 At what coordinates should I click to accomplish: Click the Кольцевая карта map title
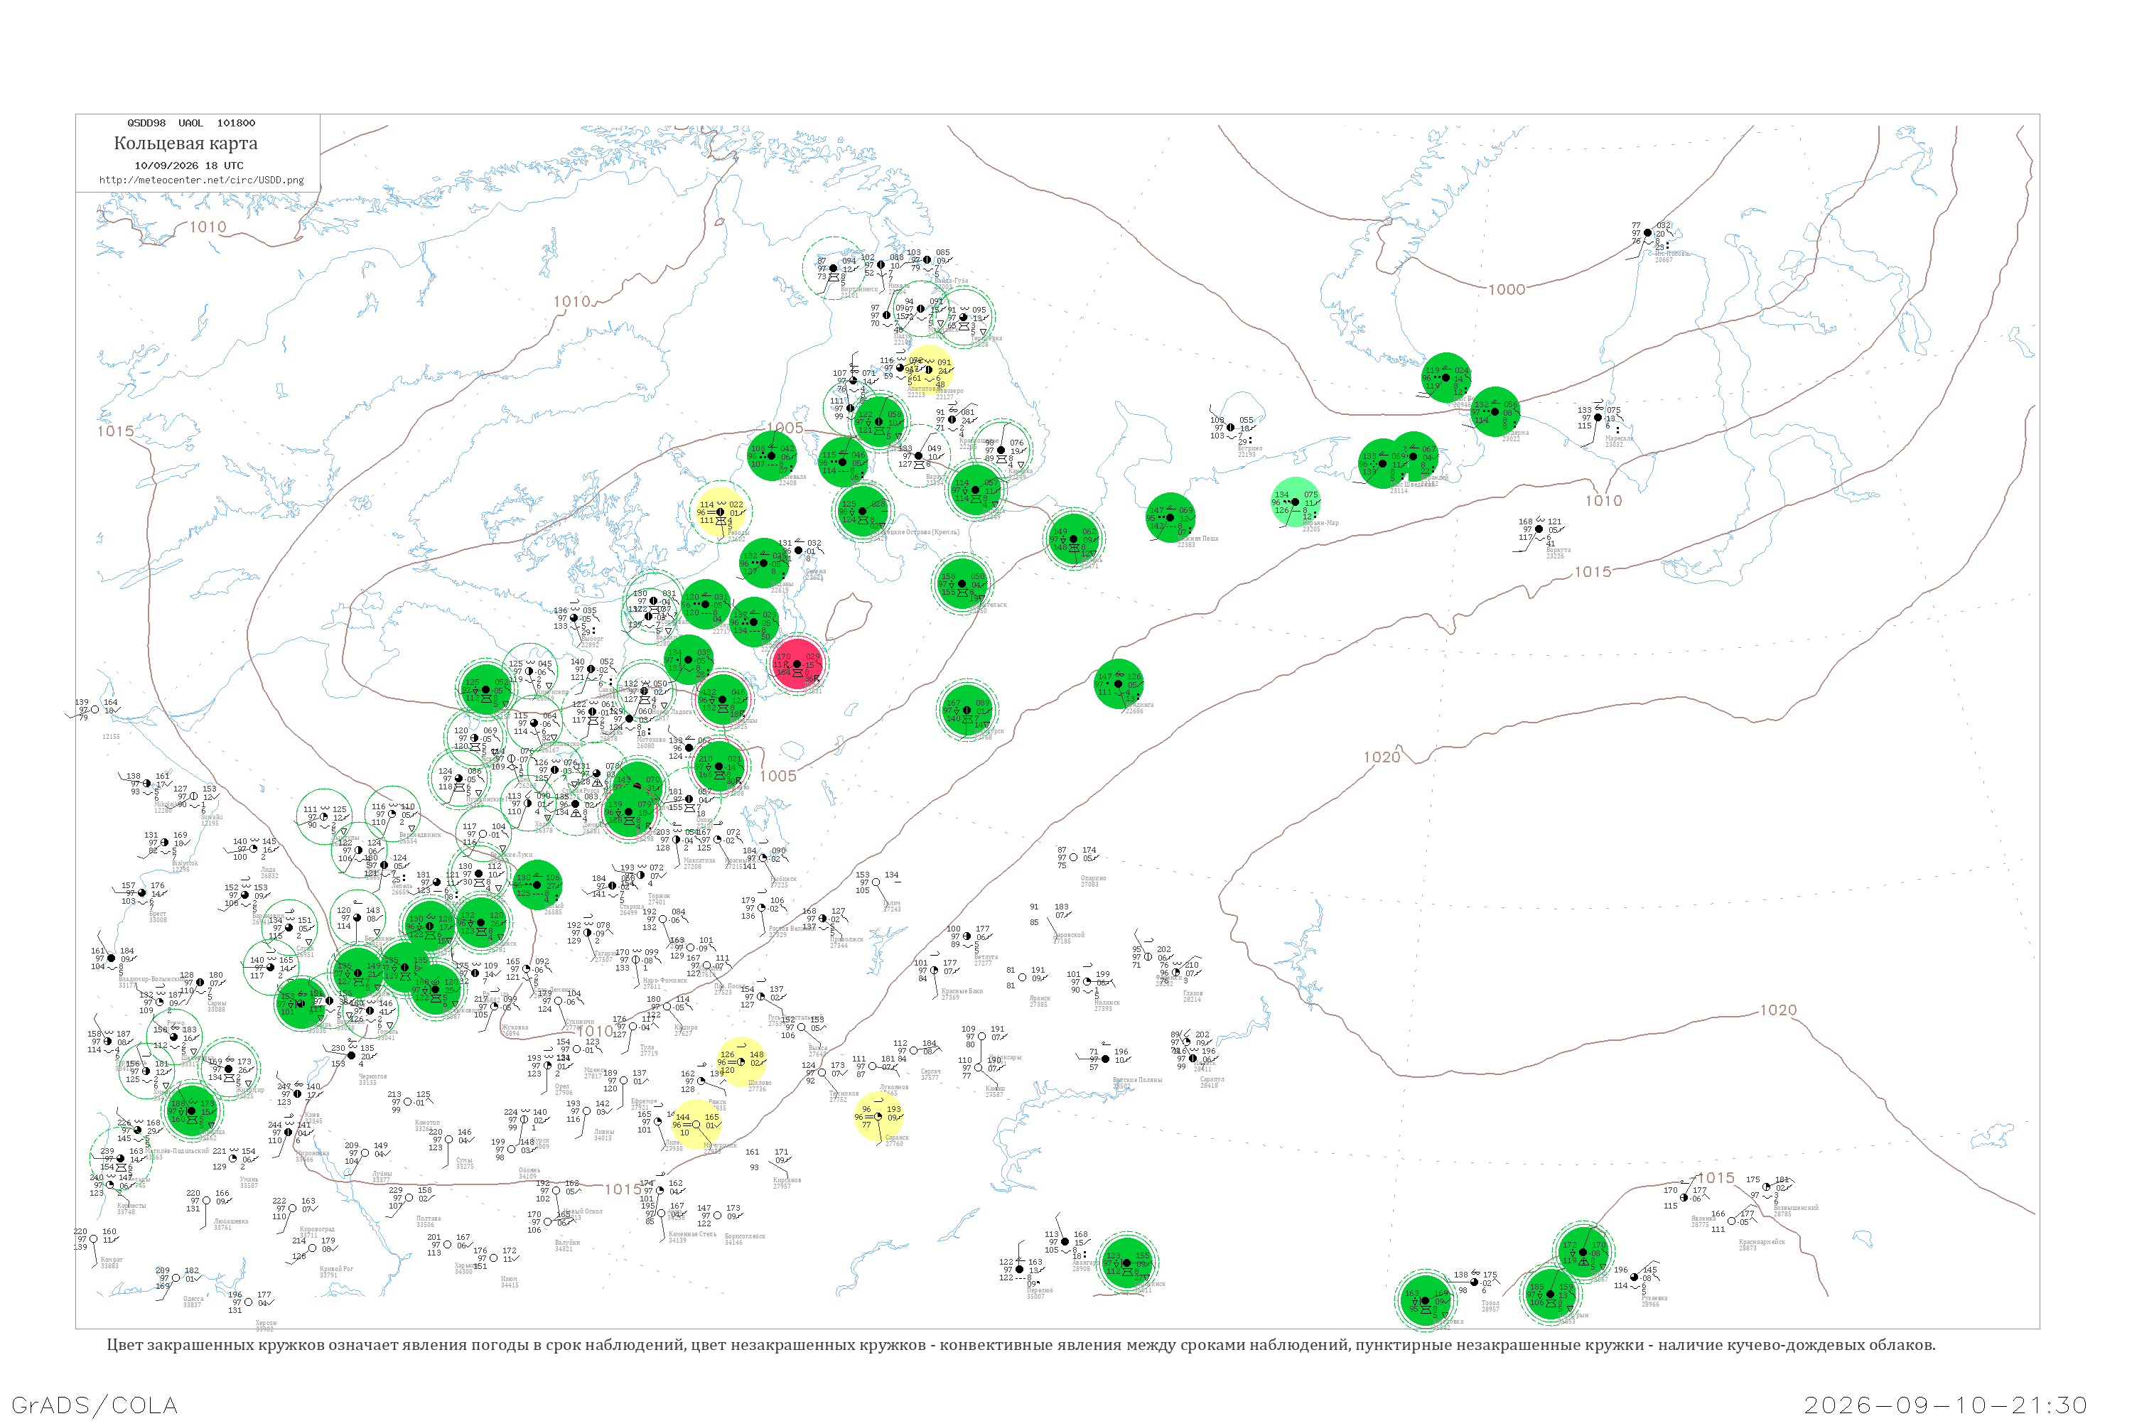[x=185, y=144]
